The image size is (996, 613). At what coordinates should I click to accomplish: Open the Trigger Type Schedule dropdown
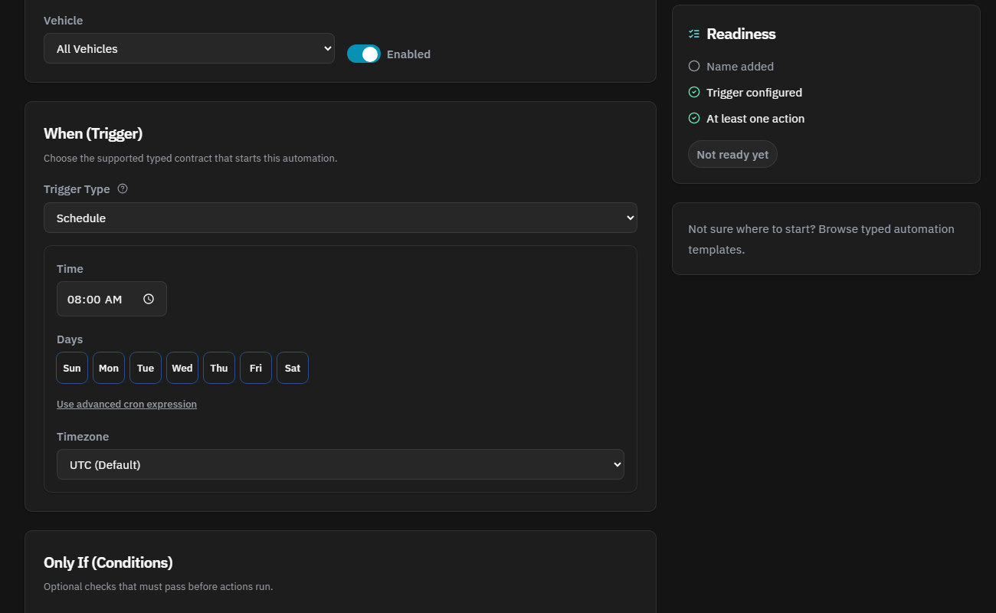(340, 218)
